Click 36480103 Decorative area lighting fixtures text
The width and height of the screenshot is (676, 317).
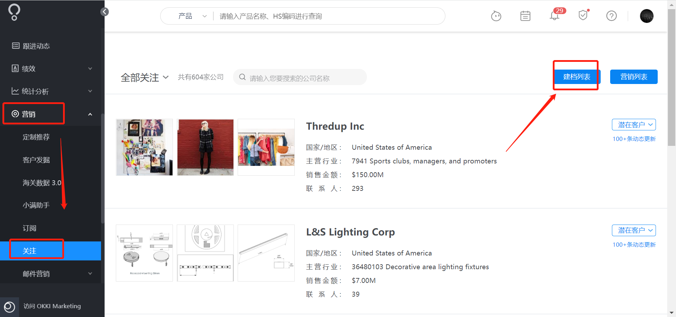click(420, 267)
